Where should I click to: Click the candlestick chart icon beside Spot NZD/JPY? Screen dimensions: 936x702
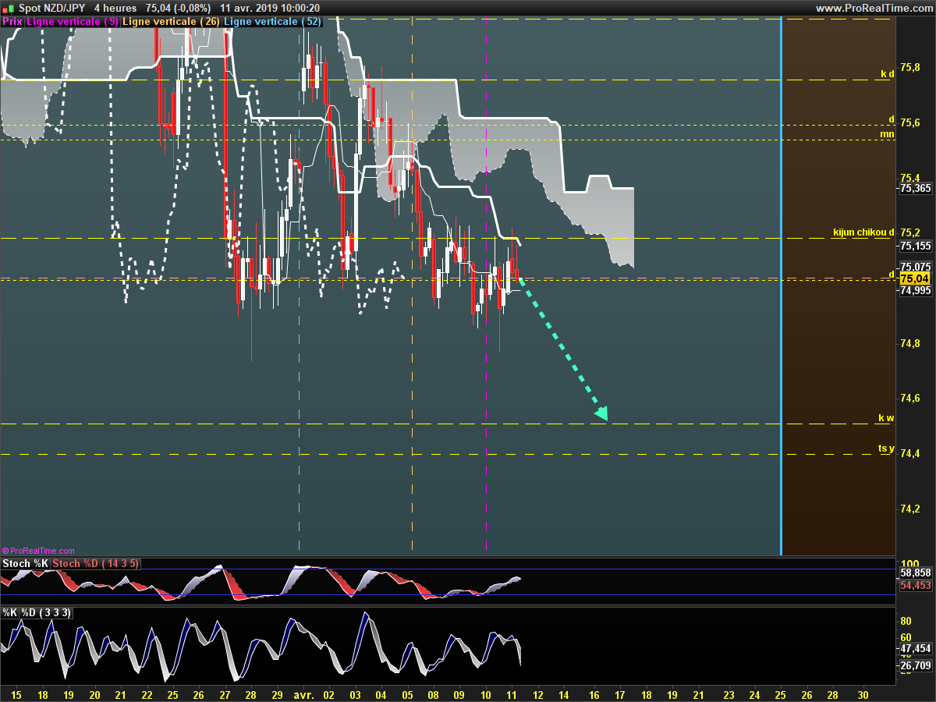[9, 8]
